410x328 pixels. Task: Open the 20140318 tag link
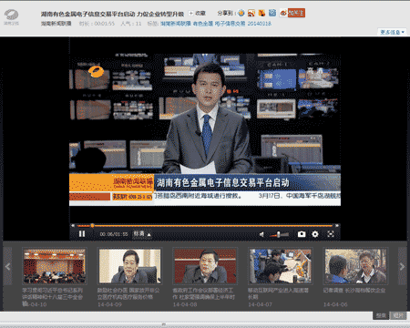259,24
